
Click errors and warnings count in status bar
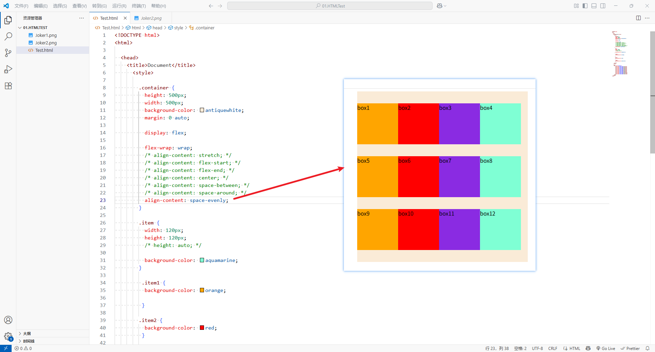(23, 348)
